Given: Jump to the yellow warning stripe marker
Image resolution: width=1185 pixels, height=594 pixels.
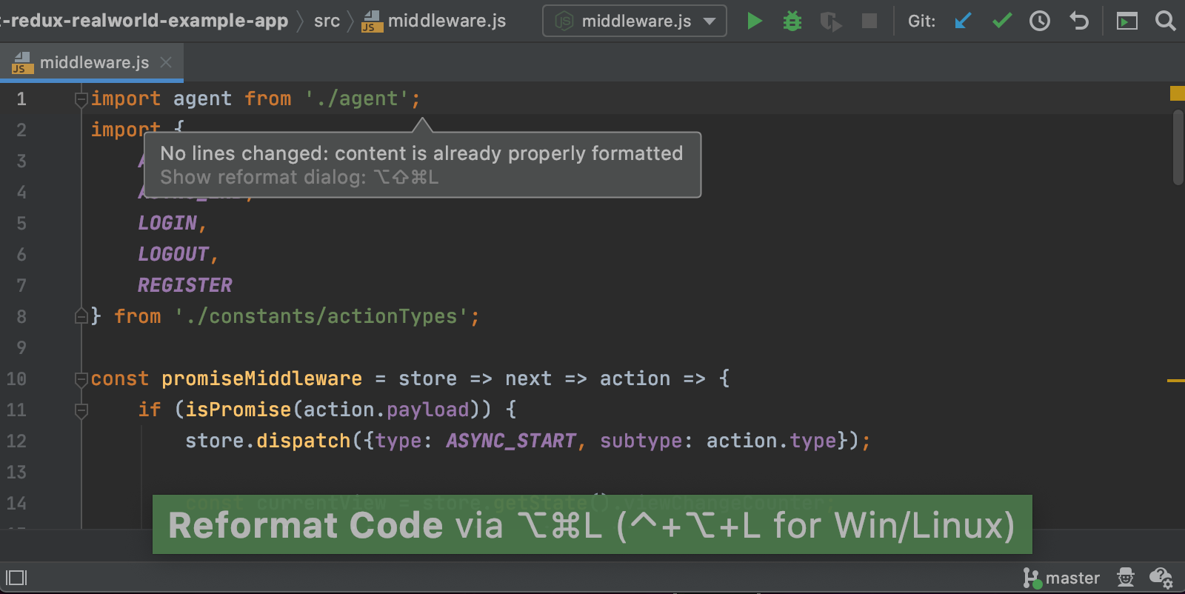Looking at the screenshot, I should click(x=1175, y=381).
